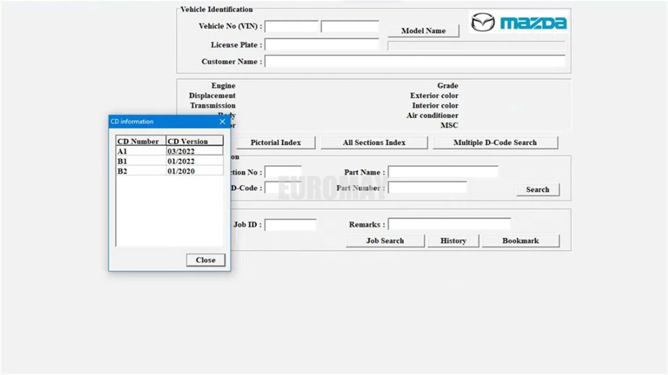Open Model Name selection
668x375 pixels.
click(x=423, y=31)
